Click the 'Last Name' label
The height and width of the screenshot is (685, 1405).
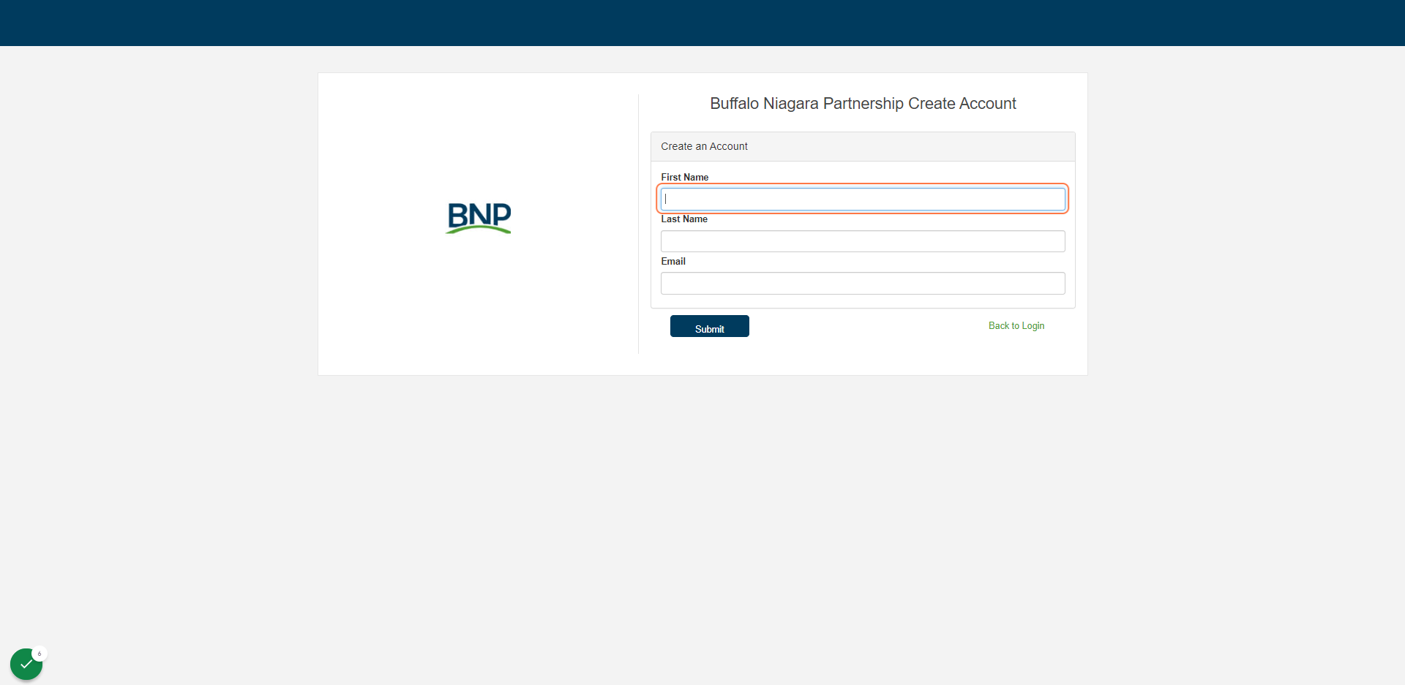coord(683,219)
